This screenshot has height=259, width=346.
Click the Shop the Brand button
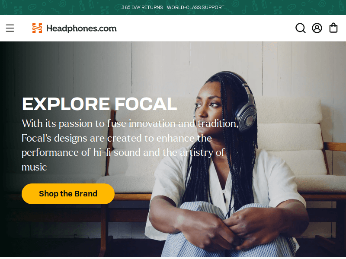pyautogui.click(x=68, y=193)
